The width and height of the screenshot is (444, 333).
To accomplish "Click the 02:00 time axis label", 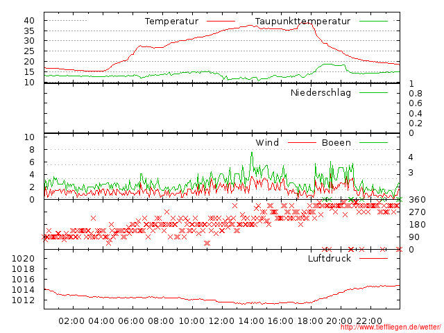I will click(x=71, y=321).
